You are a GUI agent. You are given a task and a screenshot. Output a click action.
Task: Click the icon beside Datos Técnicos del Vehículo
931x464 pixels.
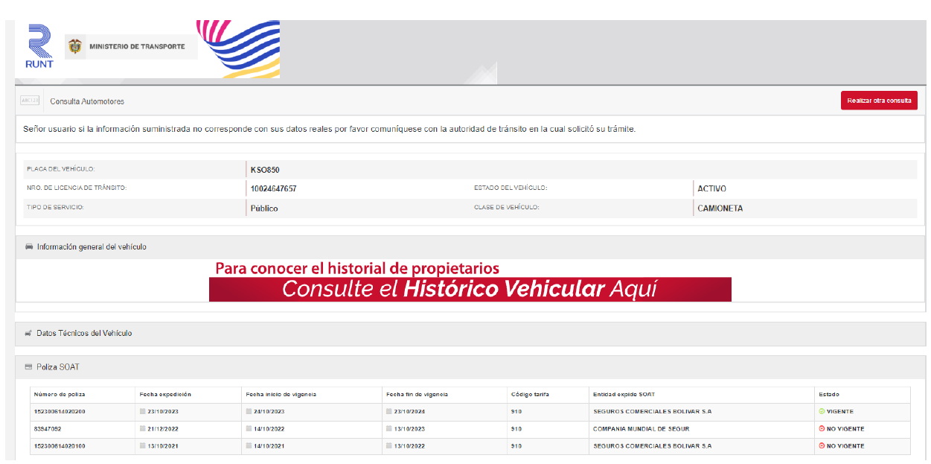point(28,333)
